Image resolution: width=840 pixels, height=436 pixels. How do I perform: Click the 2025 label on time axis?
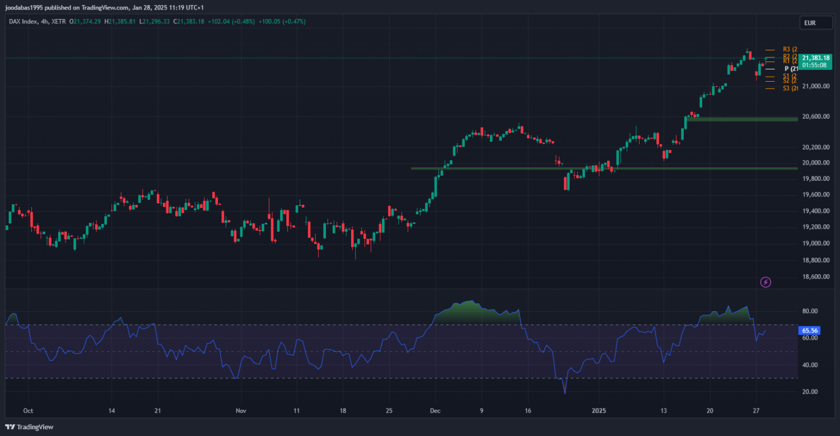coord(599,411)
